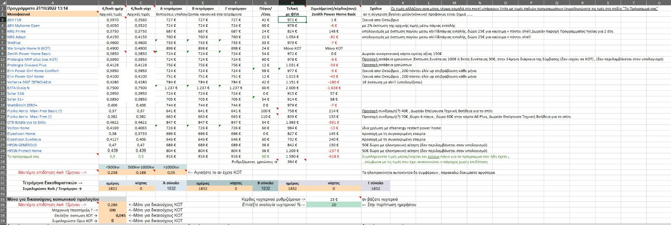Edit the <500kw subsidy input 0,238
Image resolution: width=671 pixels, height=225 pixels.
pos(112,172)
